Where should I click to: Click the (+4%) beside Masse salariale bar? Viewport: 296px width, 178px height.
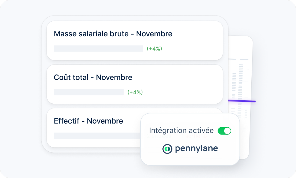point(154,49)
